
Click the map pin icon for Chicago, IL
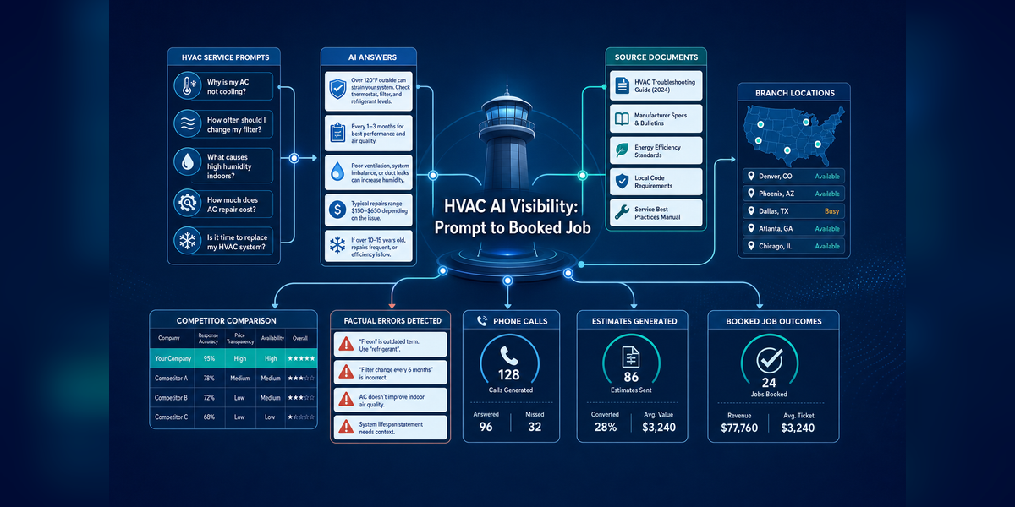750,246
